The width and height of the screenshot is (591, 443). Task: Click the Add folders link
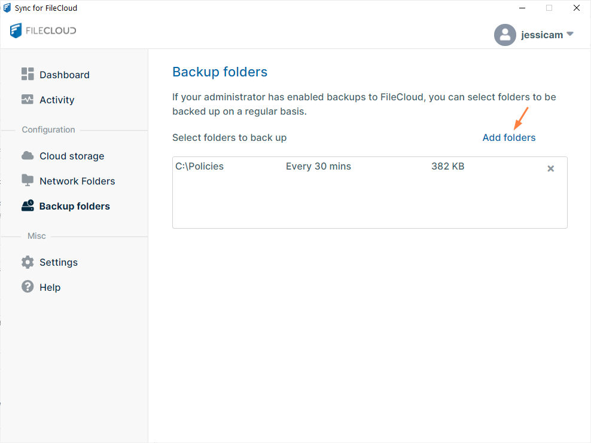(509, 137)
